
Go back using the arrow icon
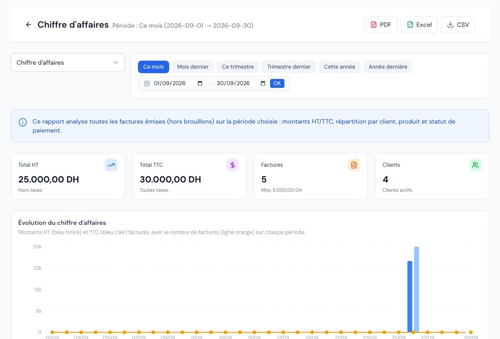tap(29, 25)
